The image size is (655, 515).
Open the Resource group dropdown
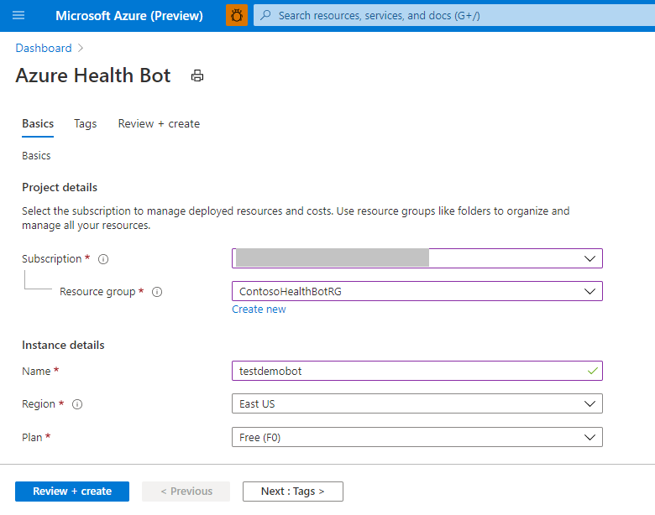(417, 291)
